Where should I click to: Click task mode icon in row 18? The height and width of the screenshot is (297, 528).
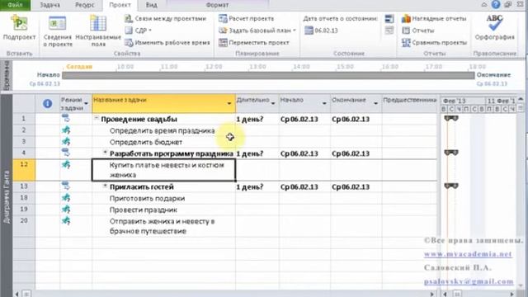[66, 198]
